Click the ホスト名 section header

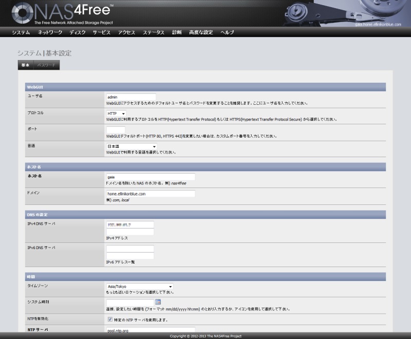click(205, 167)
